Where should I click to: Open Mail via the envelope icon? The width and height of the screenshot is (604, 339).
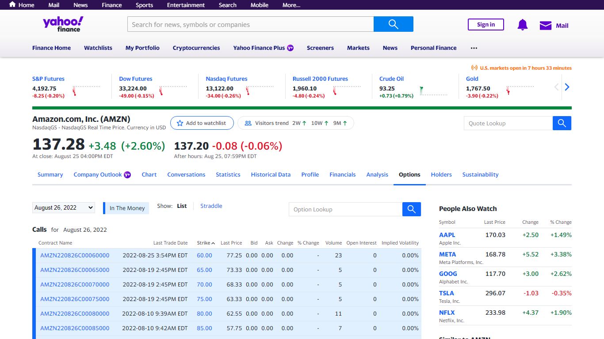point(546,26)
